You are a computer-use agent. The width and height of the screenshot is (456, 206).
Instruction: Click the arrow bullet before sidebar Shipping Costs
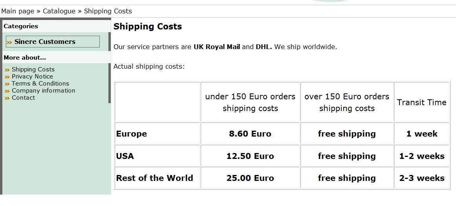pos(7,70)
